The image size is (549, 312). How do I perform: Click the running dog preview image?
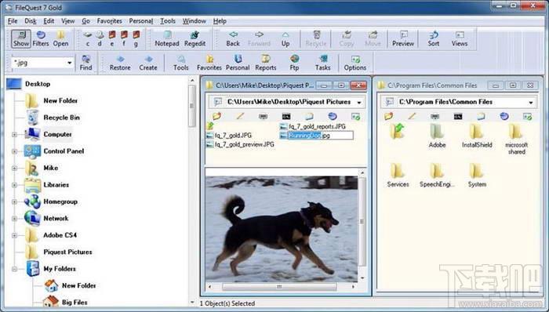pyautogui.click(x=282, y=229)
